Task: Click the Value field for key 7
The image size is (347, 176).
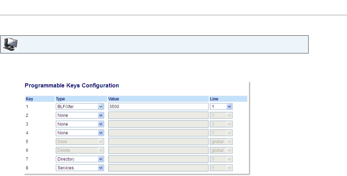Action: click(x=158, y=159)
